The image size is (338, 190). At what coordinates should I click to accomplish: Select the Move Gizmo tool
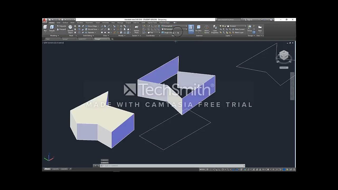206,29
